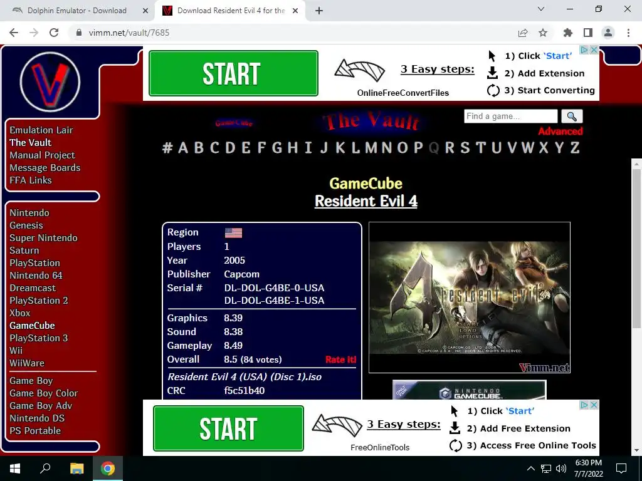
Task: Open the Chrome extensions puzzle icon
Action: tap(568, 33)
